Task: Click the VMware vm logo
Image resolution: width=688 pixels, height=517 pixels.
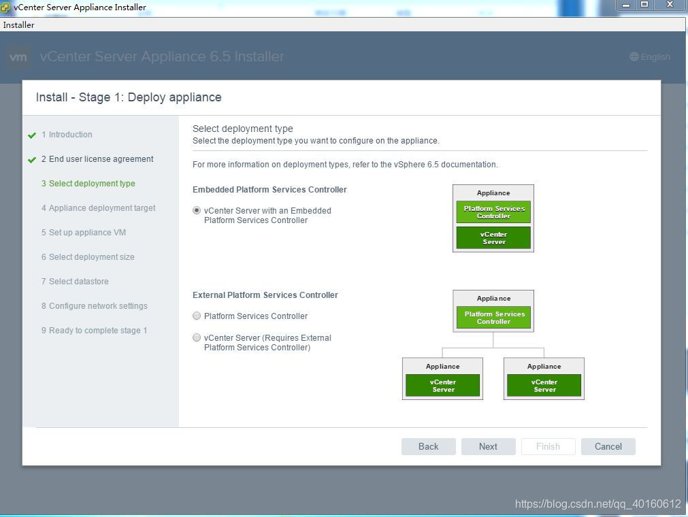Action: 18,57
